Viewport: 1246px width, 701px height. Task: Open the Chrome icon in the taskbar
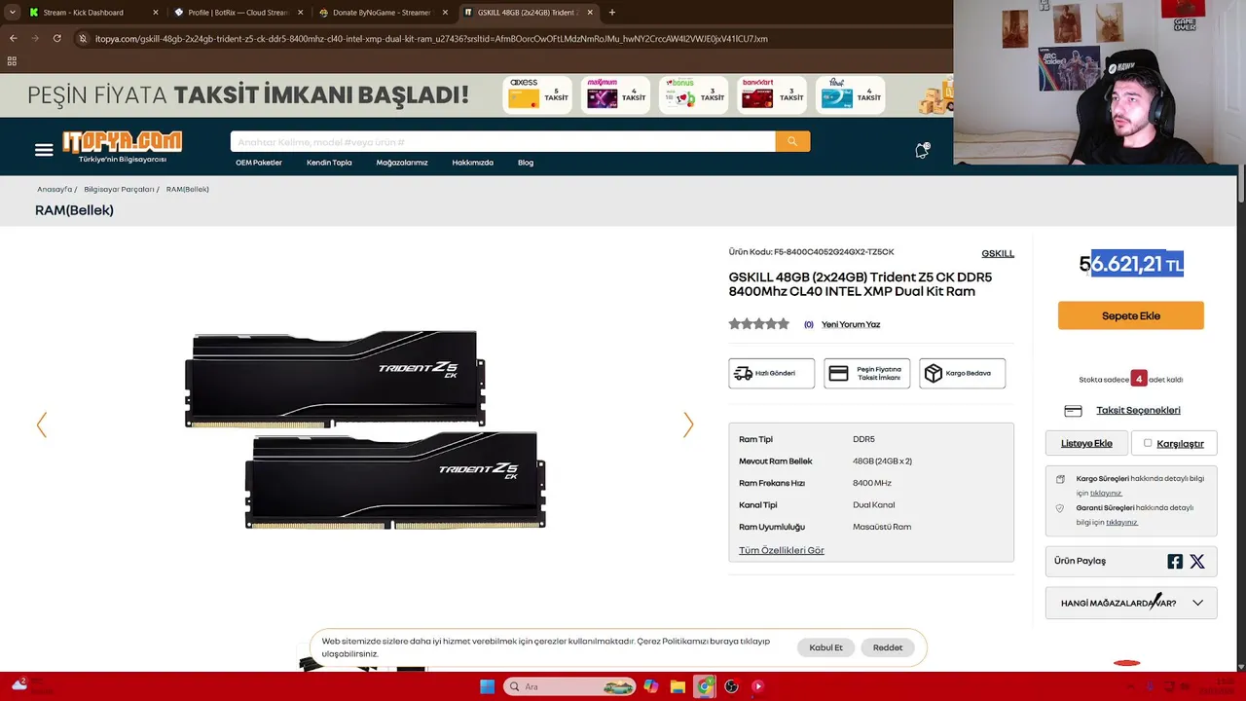[x=705, y=686]
